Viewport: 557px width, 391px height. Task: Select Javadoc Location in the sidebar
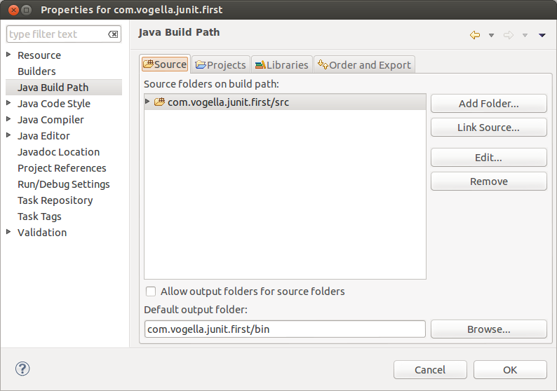coord(58,151)
